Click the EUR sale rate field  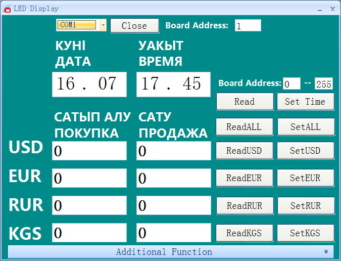[x=174, y=178]
